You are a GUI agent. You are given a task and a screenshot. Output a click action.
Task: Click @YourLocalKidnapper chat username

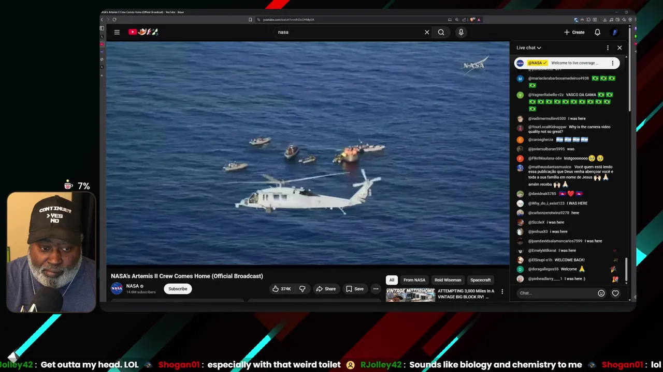(x=547, y=127)
